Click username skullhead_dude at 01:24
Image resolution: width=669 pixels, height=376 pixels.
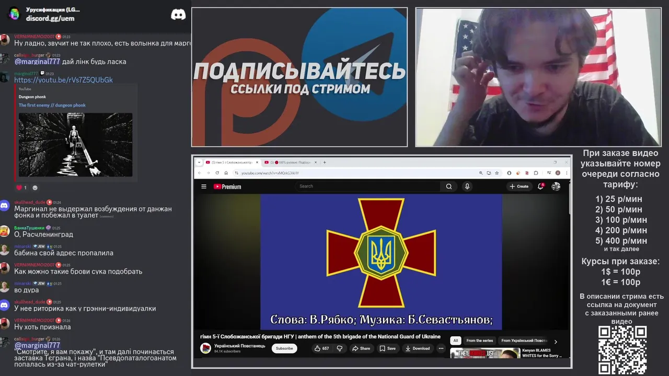click(x=30, y=202)
